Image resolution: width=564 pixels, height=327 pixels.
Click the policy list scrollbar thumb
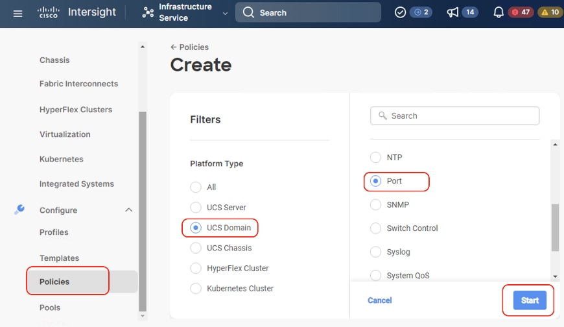click(x=556, y=227)
